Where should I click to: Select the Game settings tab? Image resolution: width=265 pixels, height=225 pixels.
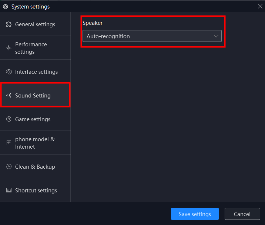coord(35,119)
